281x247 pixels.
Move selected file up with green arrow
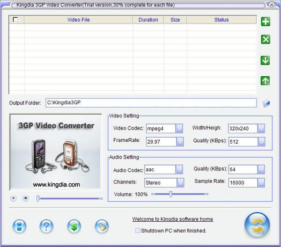[x=265, y=81]
